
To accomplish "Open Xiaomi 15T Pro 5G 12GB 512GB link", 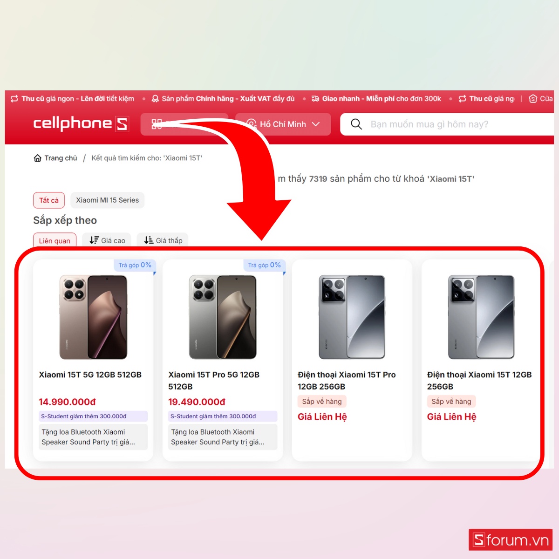I will (214, 381).
